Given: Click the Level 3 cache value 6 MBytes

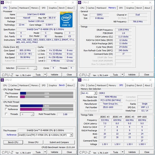Looking at the screenshot, I should click(56, 61).
